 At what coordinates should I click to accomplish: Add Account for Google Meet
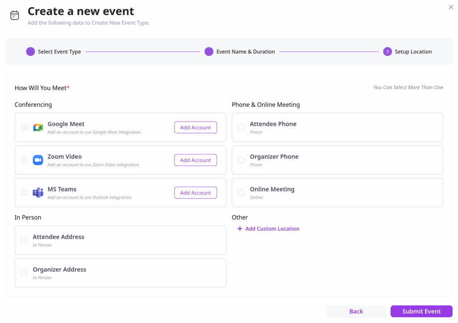pyautogui.click(x=195, y=127)
